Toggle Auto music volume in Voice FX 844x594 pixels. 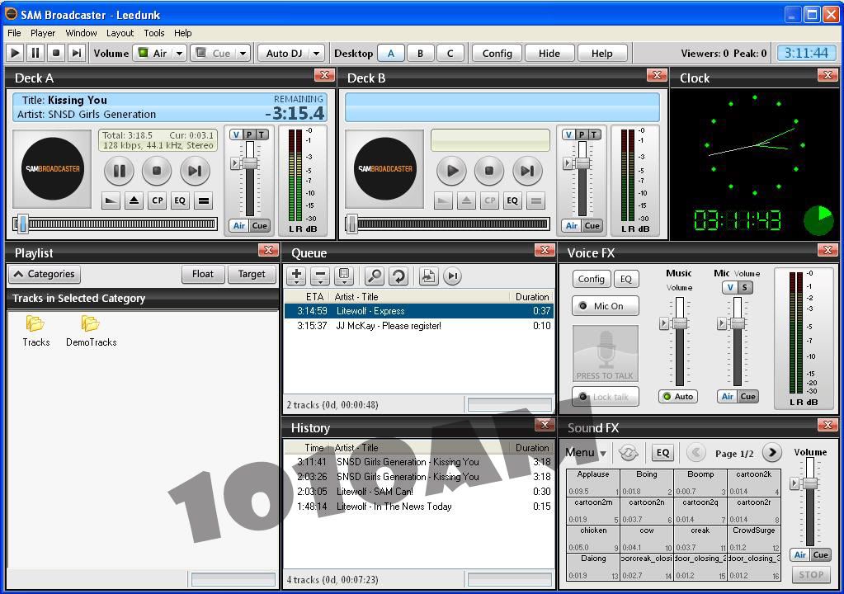pos(678,397)
